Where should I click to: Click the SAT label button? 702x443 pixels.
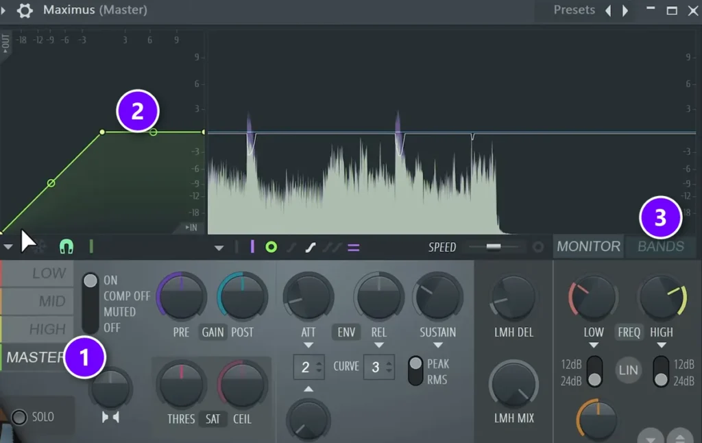(x=213, y=419)
